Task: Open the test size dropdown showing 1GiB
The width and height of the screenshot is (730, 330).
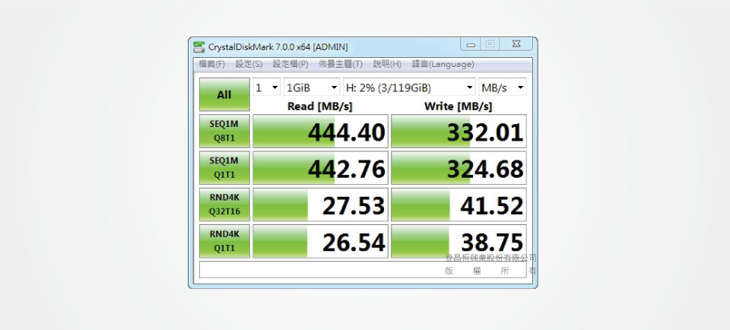Action: pyautogui.click(x=312, y=87)
